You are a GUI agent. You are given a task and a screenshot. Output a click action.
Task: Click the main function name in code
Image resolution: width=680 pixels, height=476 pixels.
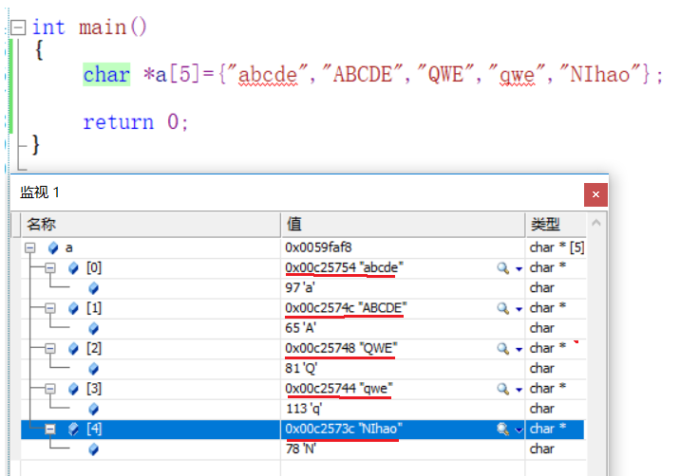click(103, 27)
